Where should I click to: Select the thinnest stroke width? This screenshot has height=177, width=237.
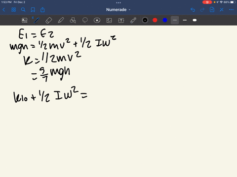pyautogui.click(x=175, y=20)
